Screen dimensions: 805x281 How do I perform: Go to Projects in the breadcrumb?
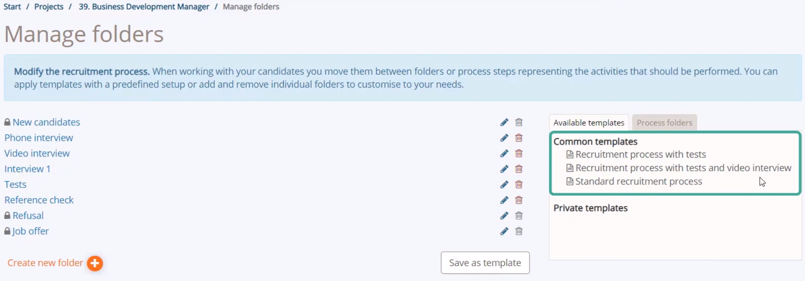(49, 7)
